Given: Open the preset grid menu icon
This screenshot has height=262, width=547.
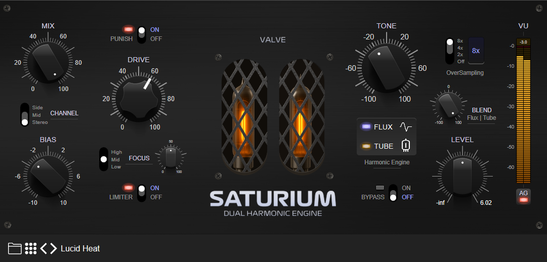Looking at the screenshot, I should click(31, 248).
